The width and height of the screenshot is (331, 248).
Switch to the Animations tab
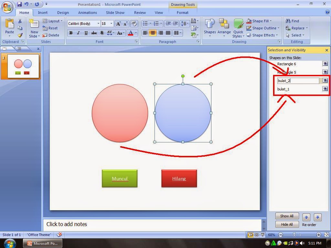pos(87,13)
